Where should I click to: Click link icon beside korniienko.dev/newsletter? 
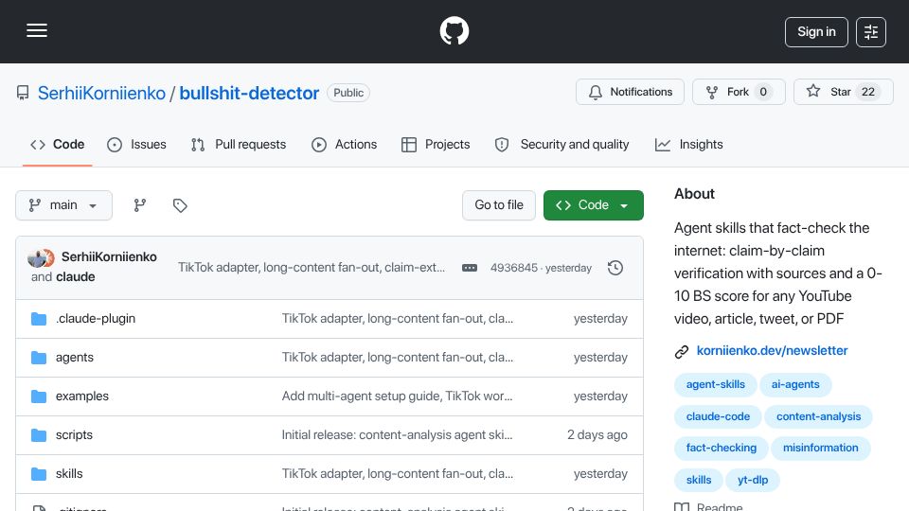coord(681,351)
